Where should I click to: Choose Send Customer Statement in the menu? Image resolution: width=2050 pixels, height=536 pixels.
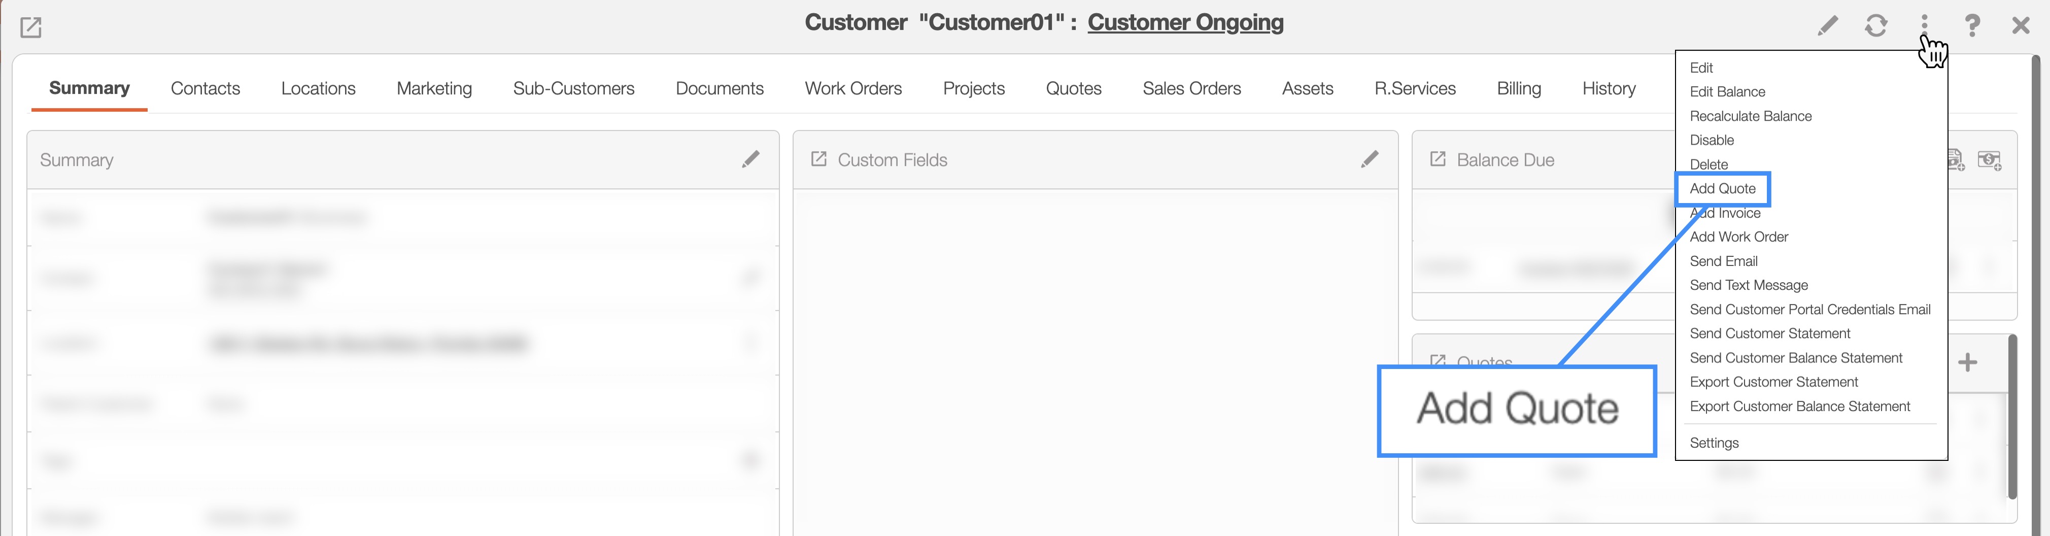(1769, 333)
